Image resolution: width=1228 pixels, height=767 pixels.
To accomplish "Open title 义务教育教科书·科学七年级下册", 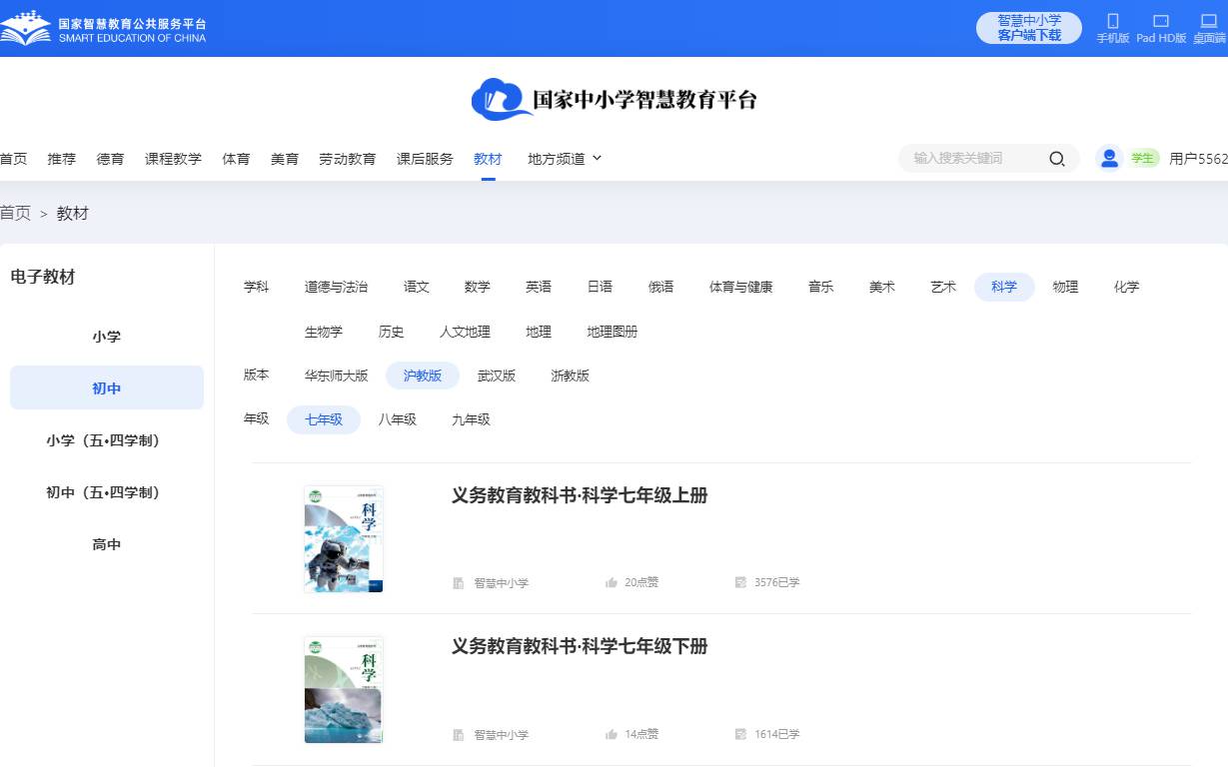I will [580, 646].
